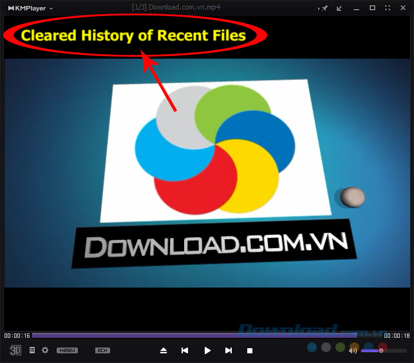This screenshot has width=414, height=363.
Task: Click the eject / open file button
Action: 164,351
